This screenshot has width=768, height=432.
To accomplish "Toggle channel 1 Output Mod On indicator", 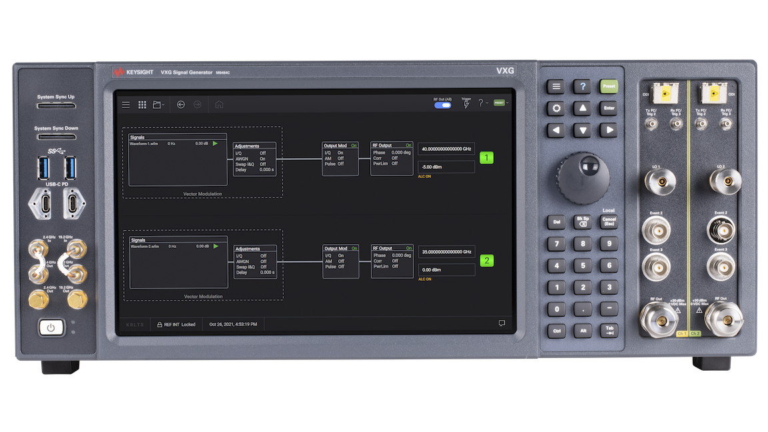I will (x=353, y=145).
